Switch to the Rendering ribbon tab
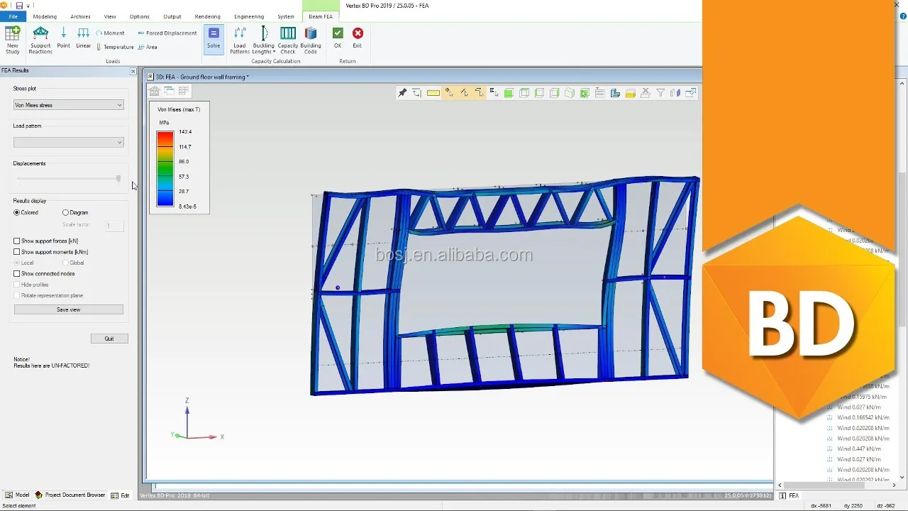908x511 pixels. click(207, 16)
